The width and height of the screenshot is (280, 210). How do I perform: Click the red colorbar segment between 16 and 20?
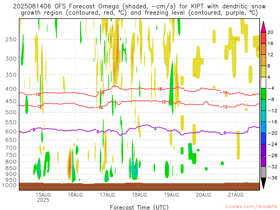click(x=263, y=38)
